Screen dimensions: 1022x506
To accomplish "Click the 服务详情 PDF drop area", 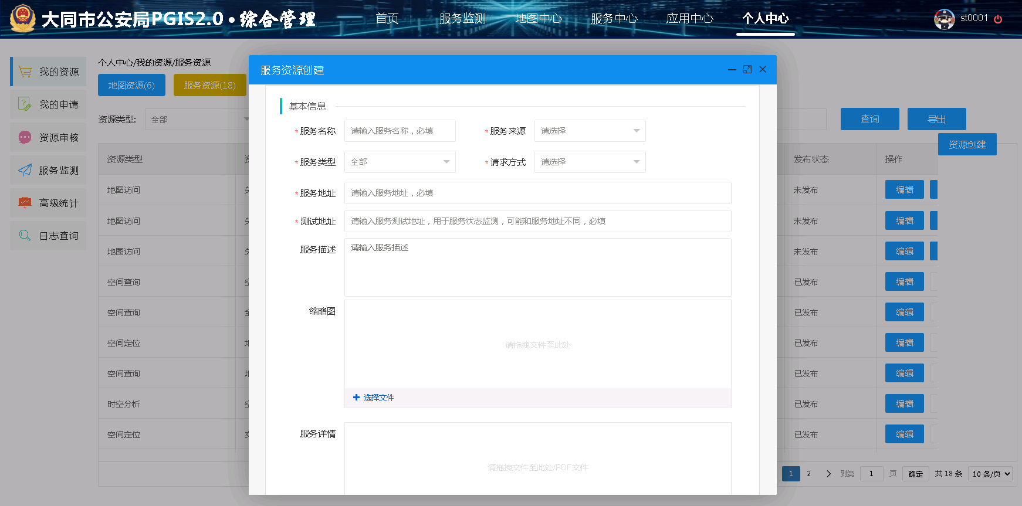I will pyautogui.click(x=538, y=459).
